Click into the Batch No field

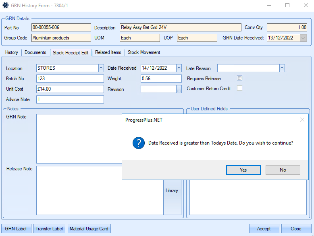coord(70,79)
